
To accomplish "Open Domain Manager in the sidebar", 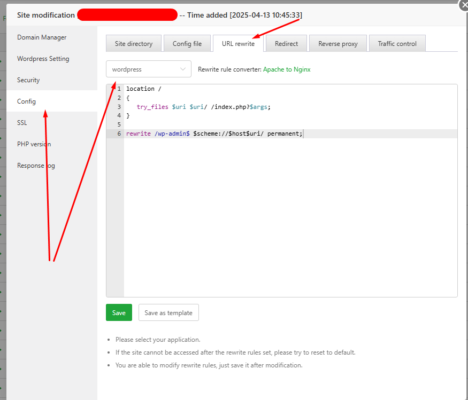I will click(x=42, y=37).
